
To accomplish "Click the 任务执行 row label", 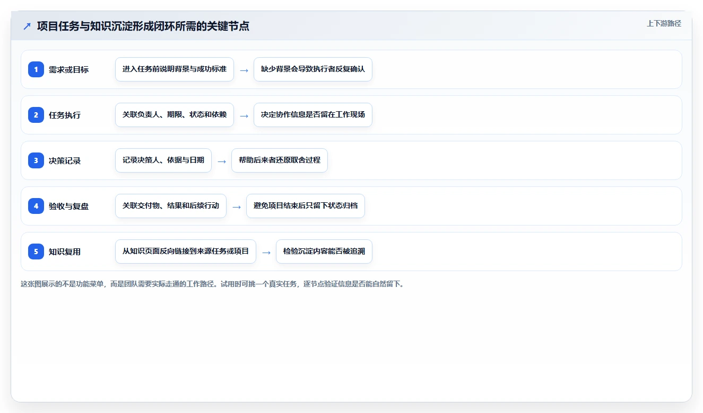I will pyautogui.click(x=65, y=115).
